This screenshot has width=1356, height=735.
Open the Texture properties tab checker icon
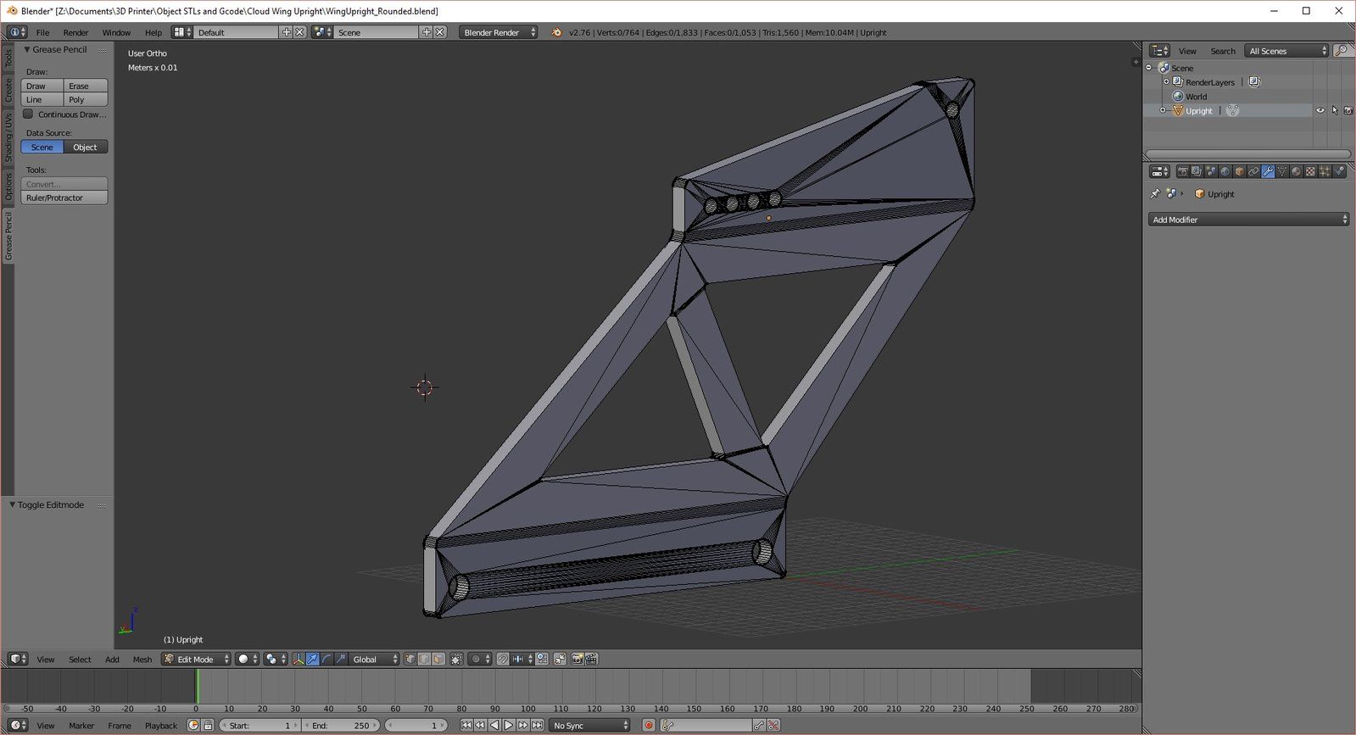point(1310,171)
